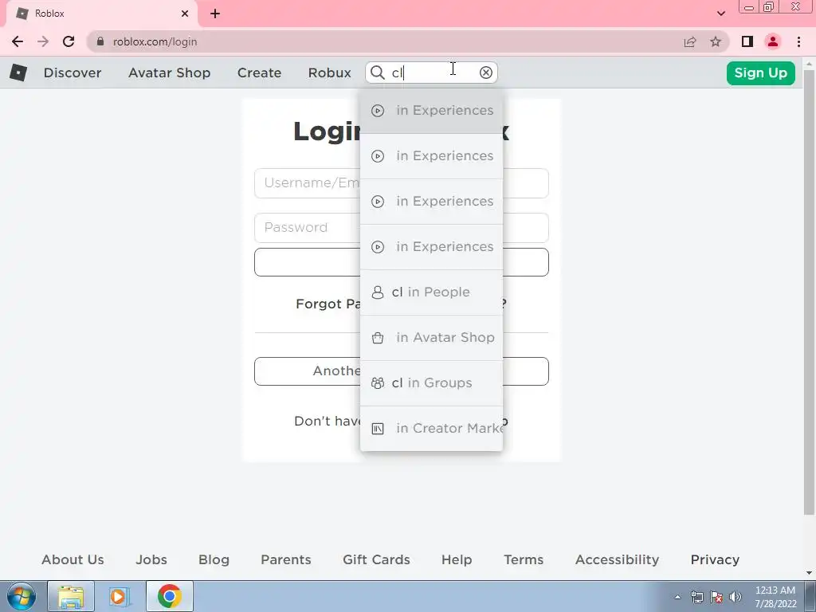Click the taskbar clock showing 12:13 AM

[x=775, y=597]
